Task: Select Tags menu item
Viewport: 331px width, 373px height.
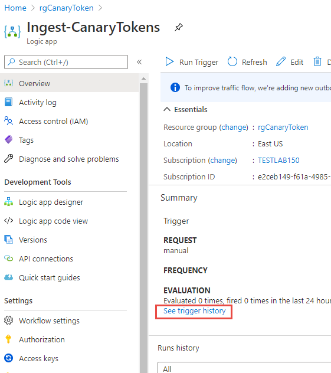Action: point(69,140)
